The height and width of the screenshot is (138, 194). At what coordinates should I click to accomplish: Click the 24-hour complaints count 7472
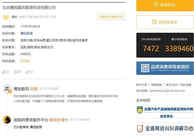tap(151, 49)
